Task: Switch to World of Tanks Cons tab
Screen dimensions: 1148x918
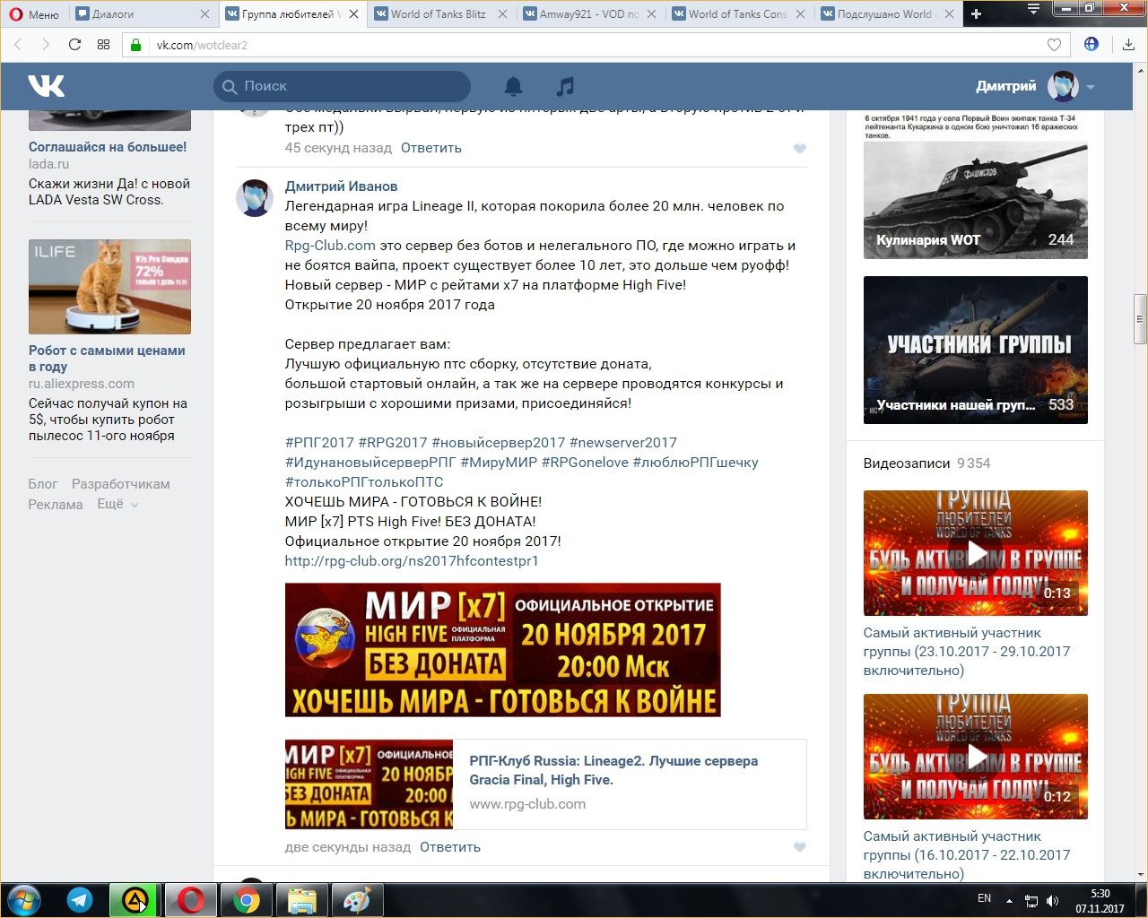Action: pos(738,13)
